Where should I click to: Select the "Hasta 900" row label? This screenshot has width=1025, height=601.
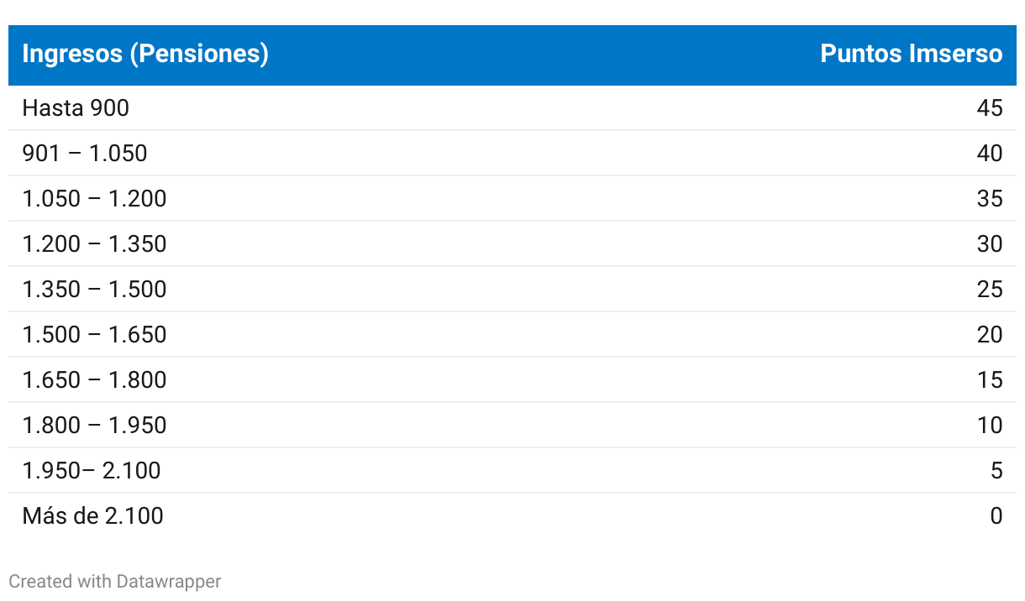click(x=76, y=108)
